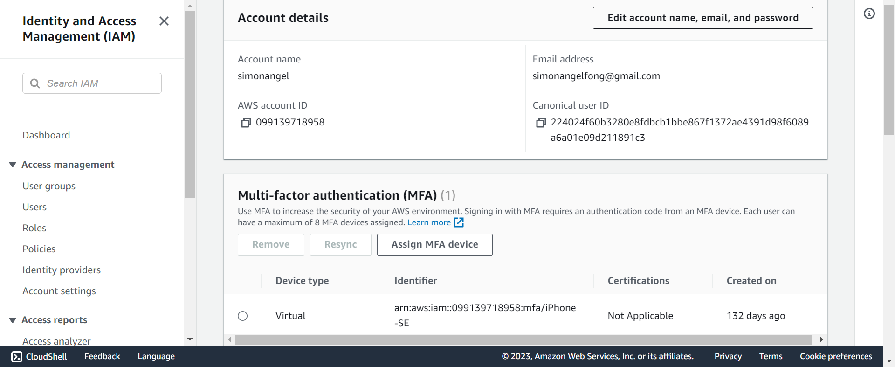Focus the Search IAM input field
Screen dimensions: 895x367
click(92, 83)
